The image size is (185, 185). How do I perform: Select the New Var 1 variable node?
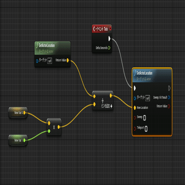(18, 140)
